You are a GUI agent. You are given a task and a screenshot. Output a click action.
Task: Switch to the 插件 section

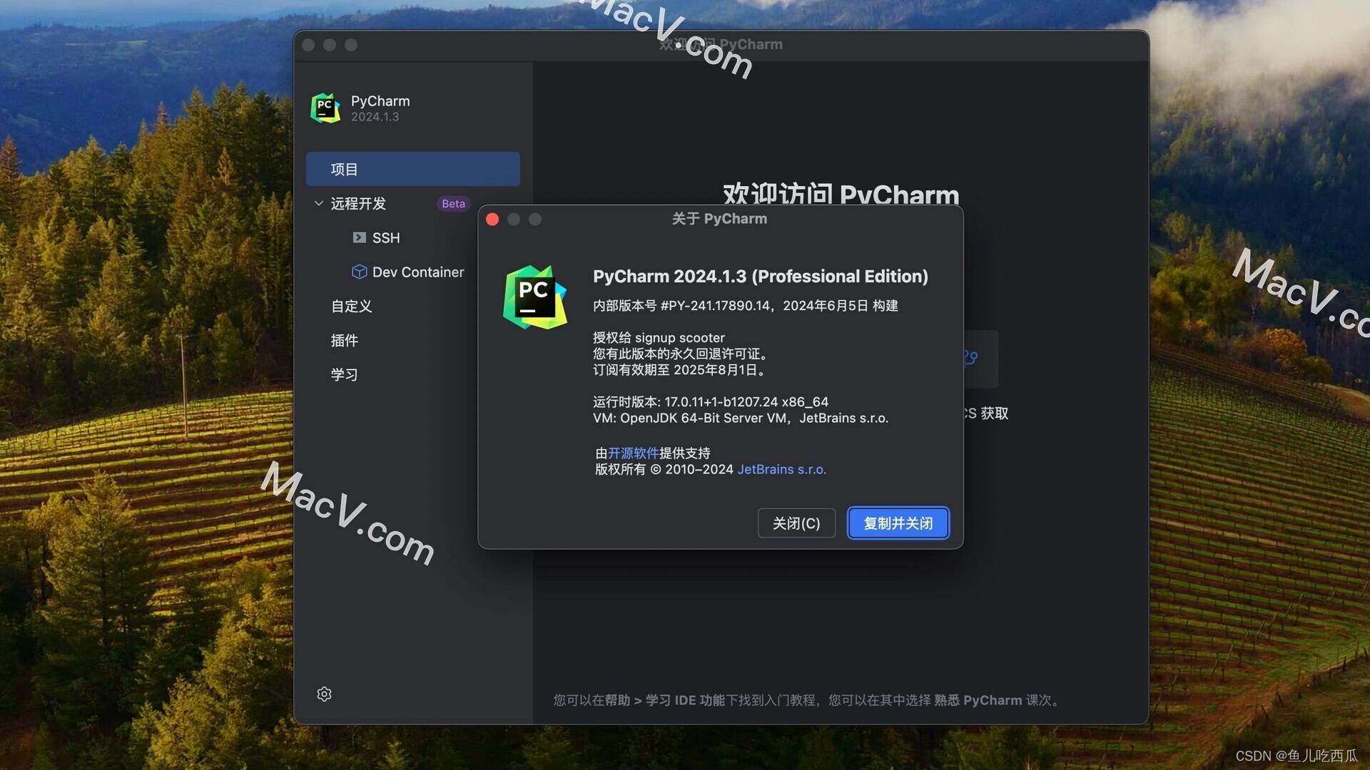[345, 341]
